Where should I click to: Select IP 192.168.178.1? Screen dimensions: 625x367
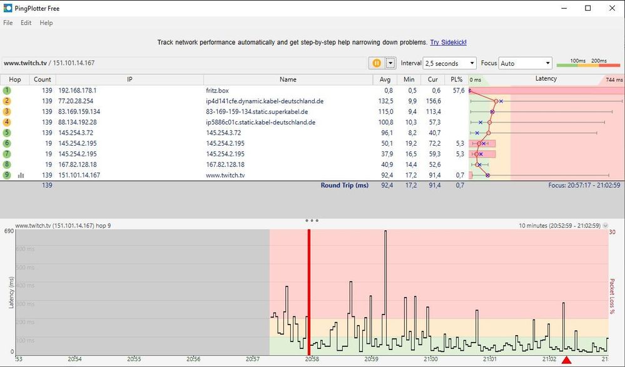click(x=78, y=91)
